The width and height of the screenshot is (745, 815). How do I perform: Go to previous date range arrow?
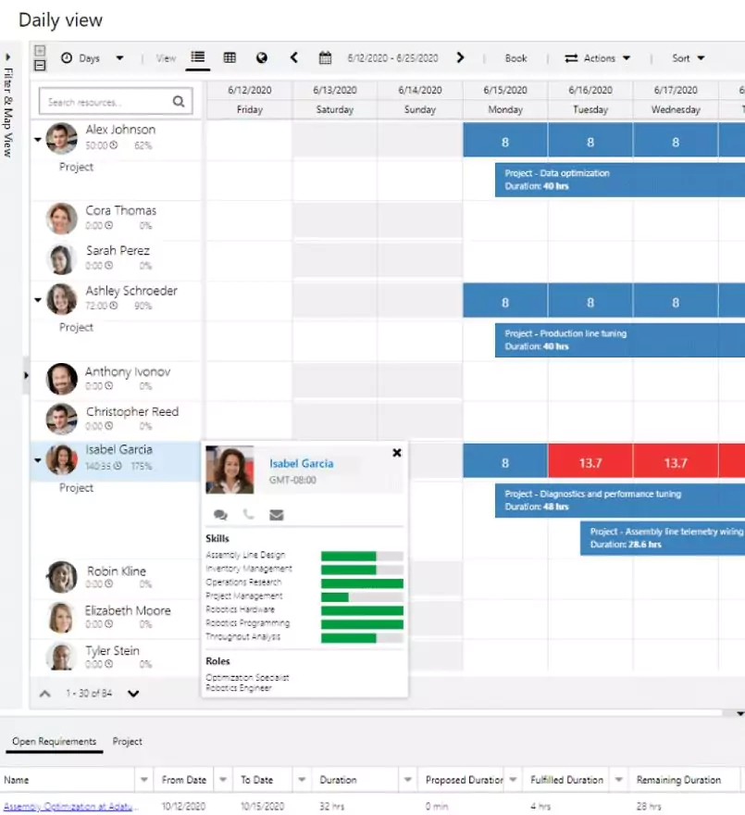coord(294,57)
